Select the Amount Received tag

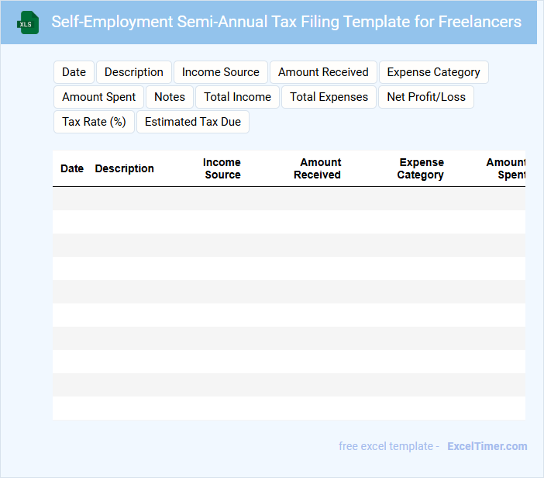[x=323, y=72]
